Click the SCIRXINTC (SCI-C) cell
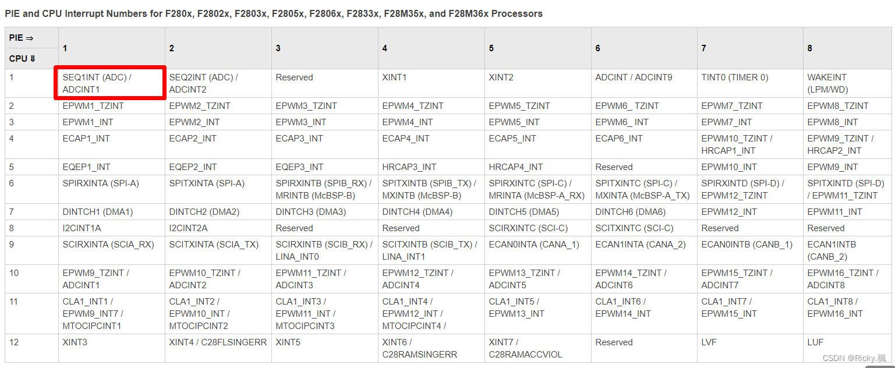Viewport: 895px width, 368px height. (528, 228)
